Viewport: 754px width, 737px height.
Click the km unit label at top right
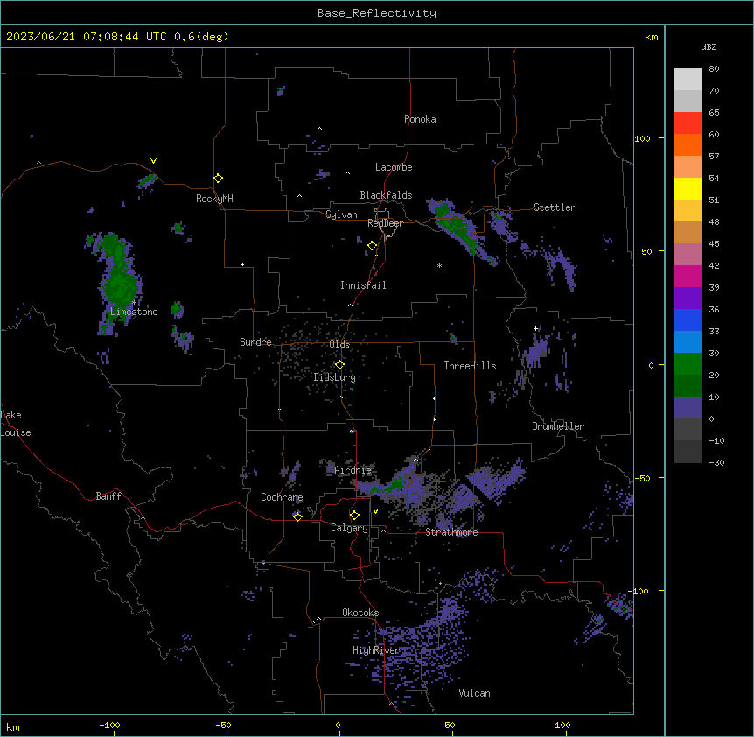click(651, 37)
